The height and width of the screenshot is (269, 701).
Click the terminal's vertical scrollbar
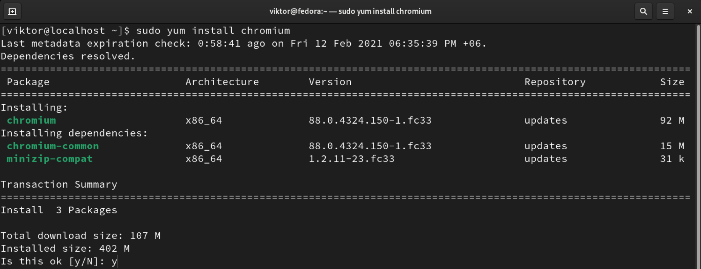697,144
